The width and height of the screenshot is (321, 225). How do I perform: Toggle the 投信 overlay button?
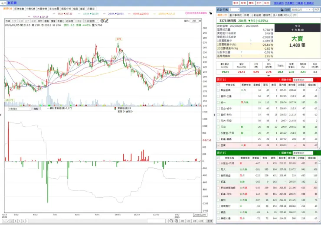point(21,21)
